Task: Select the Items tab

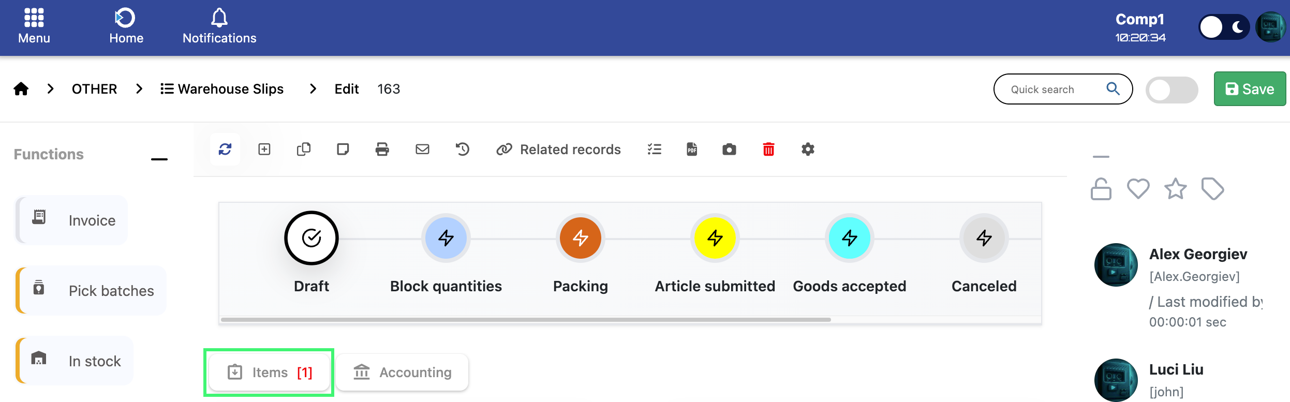Action: pos(269,373)
